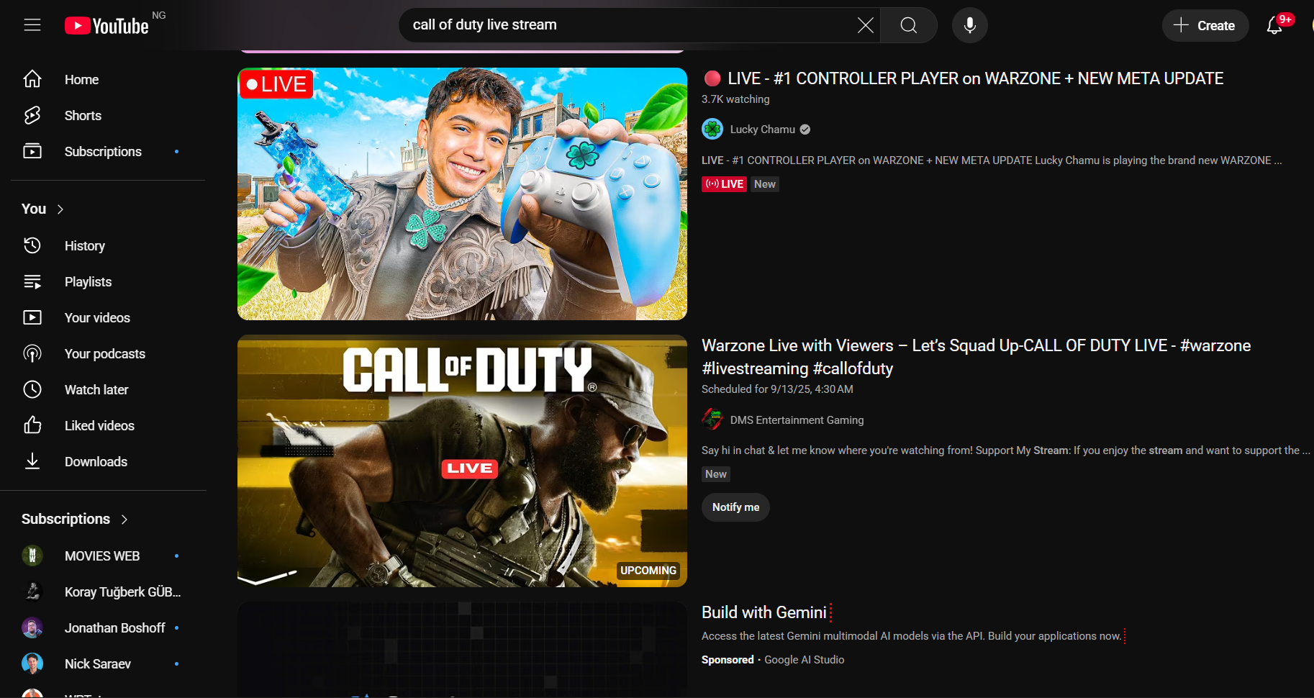The image size is (1314, 698).
Task: Click the Lucky Chamu clover avatar
Action: (x=712, y=130)
